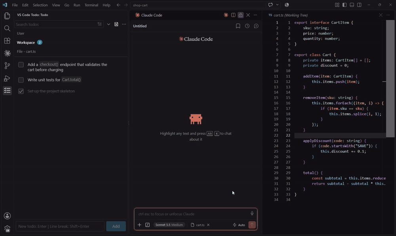Image resolution: width=396 pixels, height=236 pixels.
Task: Open the chat history clock icon
Action: coord(247,26)
